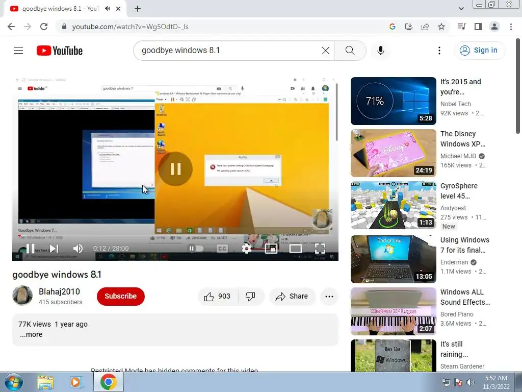Open the It's 2015 and you're thumbnail
This screenshot has width=522, height=392.
pos(393,101)
